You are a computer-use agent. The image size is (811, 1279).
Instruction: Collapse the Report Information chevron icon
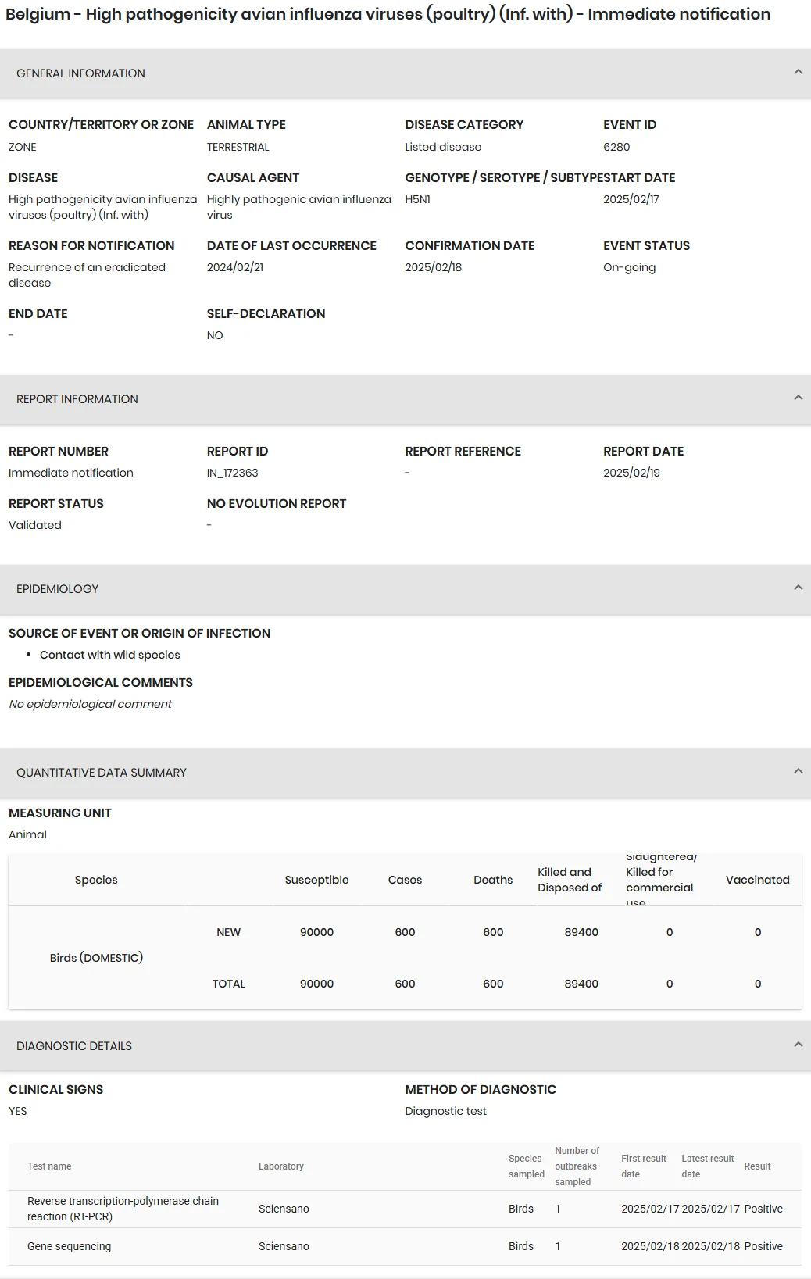(x=798, y=398)
